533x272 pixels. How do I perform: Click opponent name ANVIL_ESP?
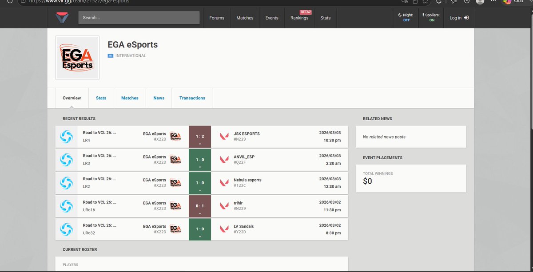click(x=244, y=157)
